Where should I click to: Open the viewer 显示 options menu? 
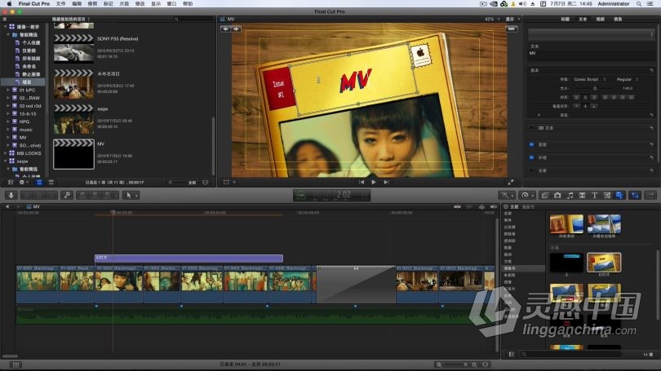coord(512,19)
